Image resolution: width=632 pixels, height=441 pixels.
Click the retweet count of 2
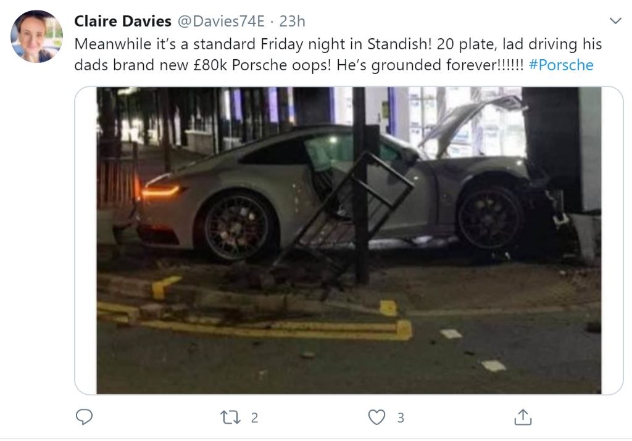click(254, 418)
